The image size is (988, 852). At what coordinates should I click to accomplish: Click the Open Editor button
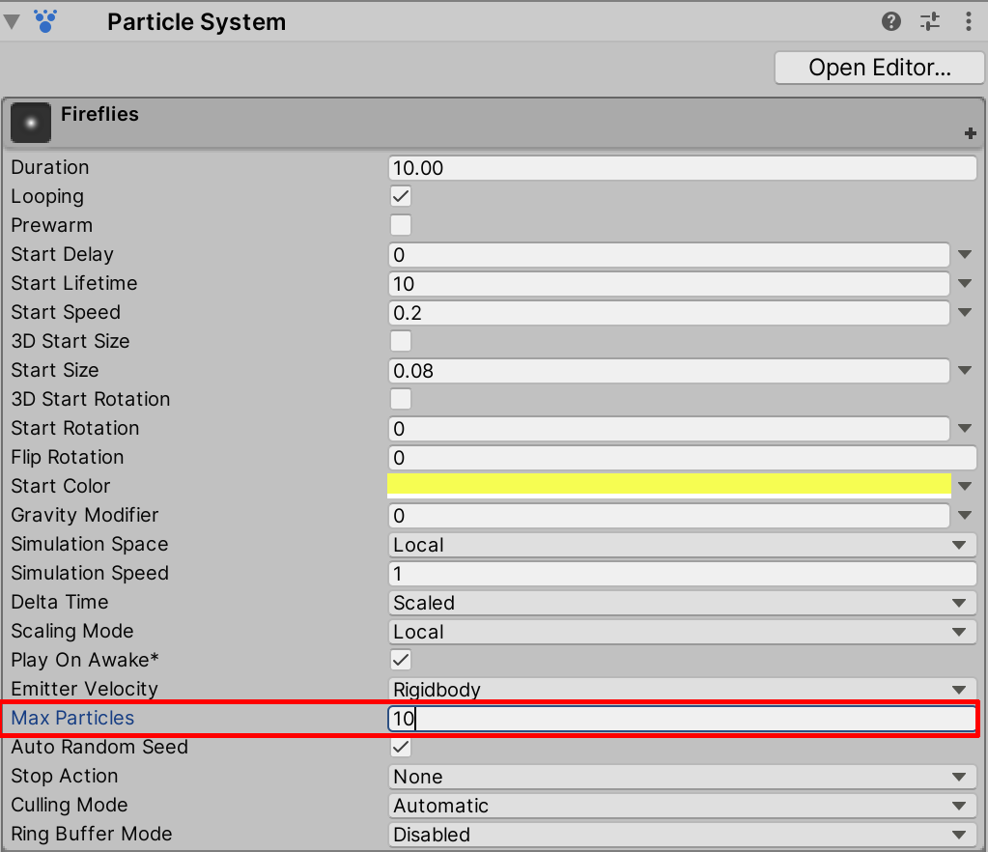tap(880, 68)
